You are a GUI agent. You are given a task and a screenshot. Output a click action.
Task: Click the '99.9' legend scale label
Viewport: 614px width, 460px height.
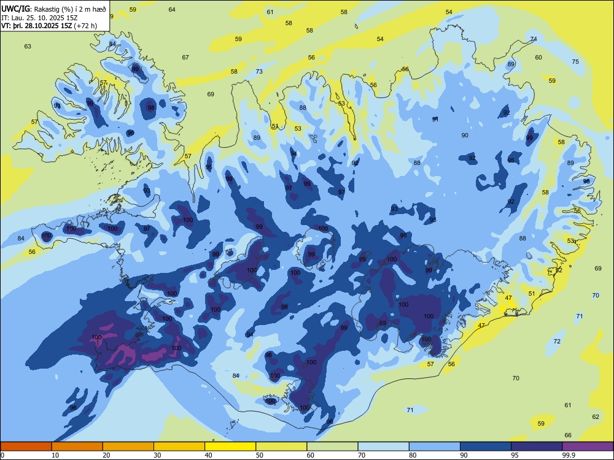[x=568, y=455]
